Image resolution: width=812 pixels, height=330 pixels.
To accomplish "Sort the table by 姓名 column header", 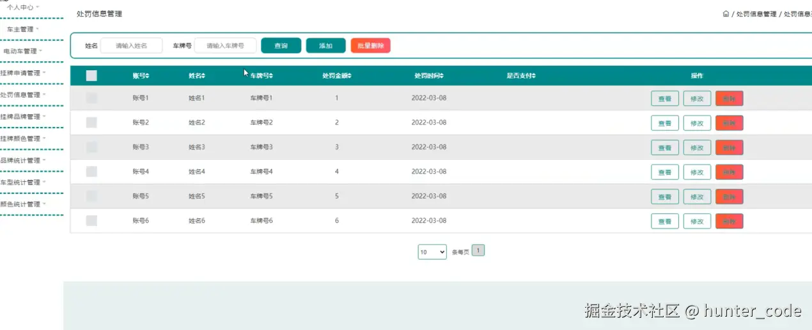I will 197,76.
